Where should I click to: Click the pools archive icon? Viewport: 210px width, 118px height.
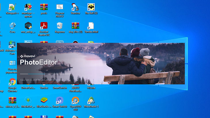point(44,7)
